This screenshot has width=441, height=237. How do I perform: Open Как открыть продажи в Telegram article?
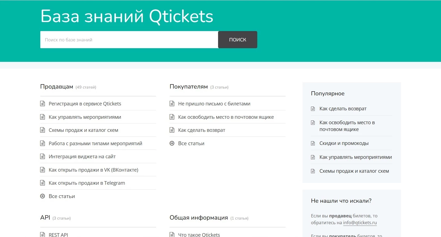[87, 183]
